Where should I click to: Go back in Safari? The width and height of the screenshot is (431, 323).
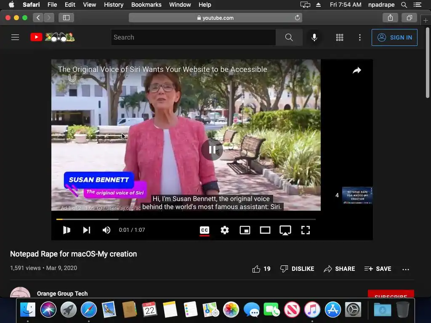click(x=38, y=18)
